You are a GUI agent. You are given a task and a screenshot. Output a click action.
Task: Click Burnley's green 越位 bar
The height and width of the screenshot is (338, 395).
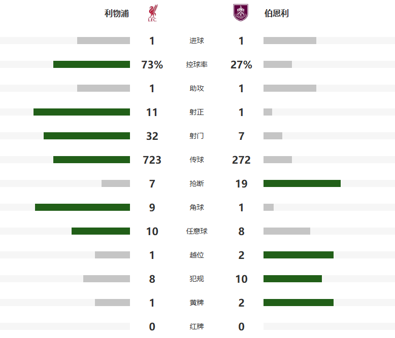298,255
